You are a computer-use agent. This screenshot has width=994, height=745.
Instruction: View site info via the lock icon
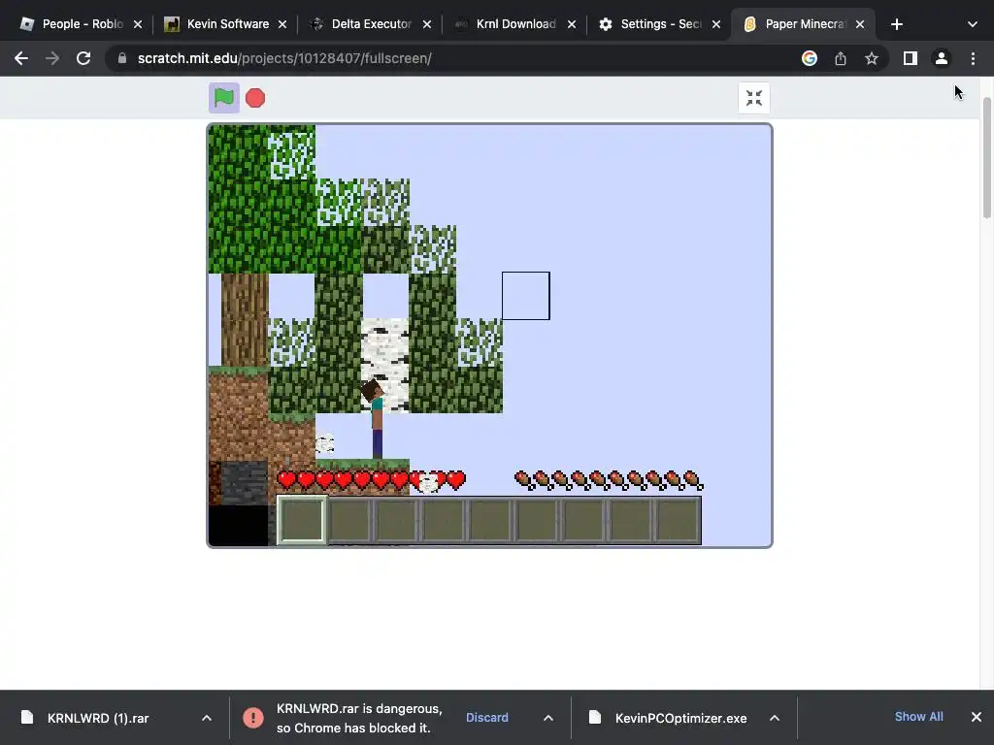click(122, 58)
